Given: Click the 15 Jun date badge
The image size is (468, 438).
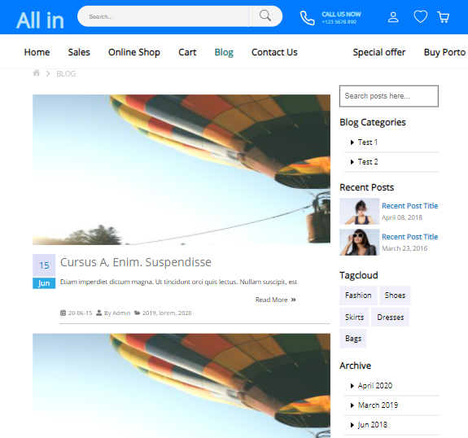Looking at the screenshot, I should click(x=44, y=271).
